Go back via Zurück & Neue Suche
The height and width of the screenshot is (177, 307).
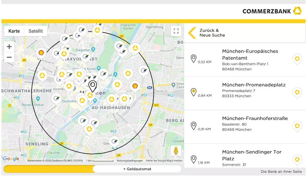(212, 33)
